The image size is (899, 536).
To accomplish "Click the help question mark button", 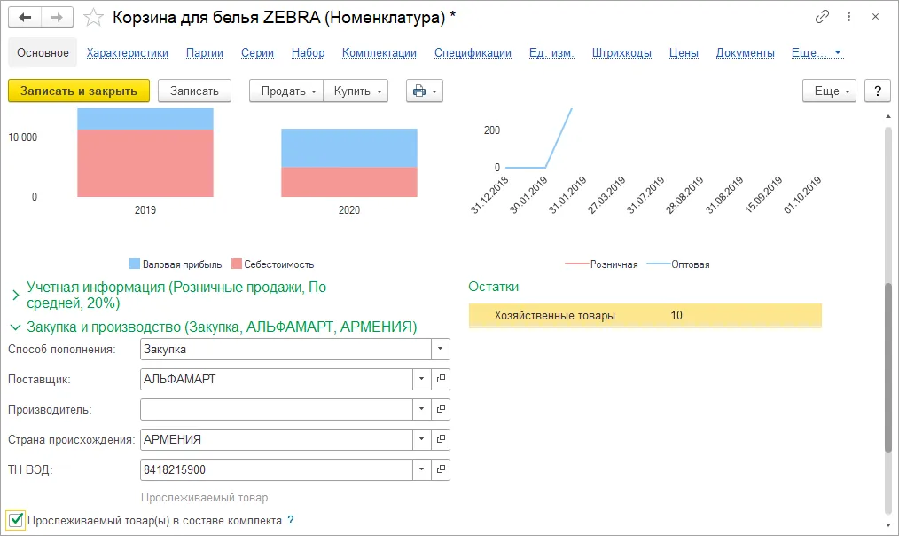I will click(877, 90).
